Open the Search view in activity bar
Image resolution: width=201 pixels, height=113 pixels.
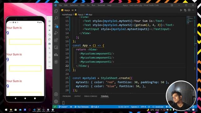[56, 18]
